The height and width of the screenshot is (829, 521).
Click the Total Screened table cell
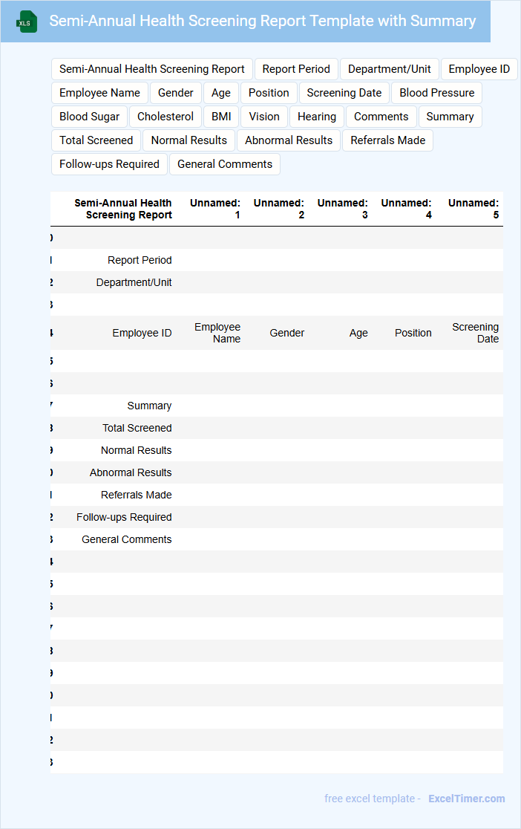(137, 428)
